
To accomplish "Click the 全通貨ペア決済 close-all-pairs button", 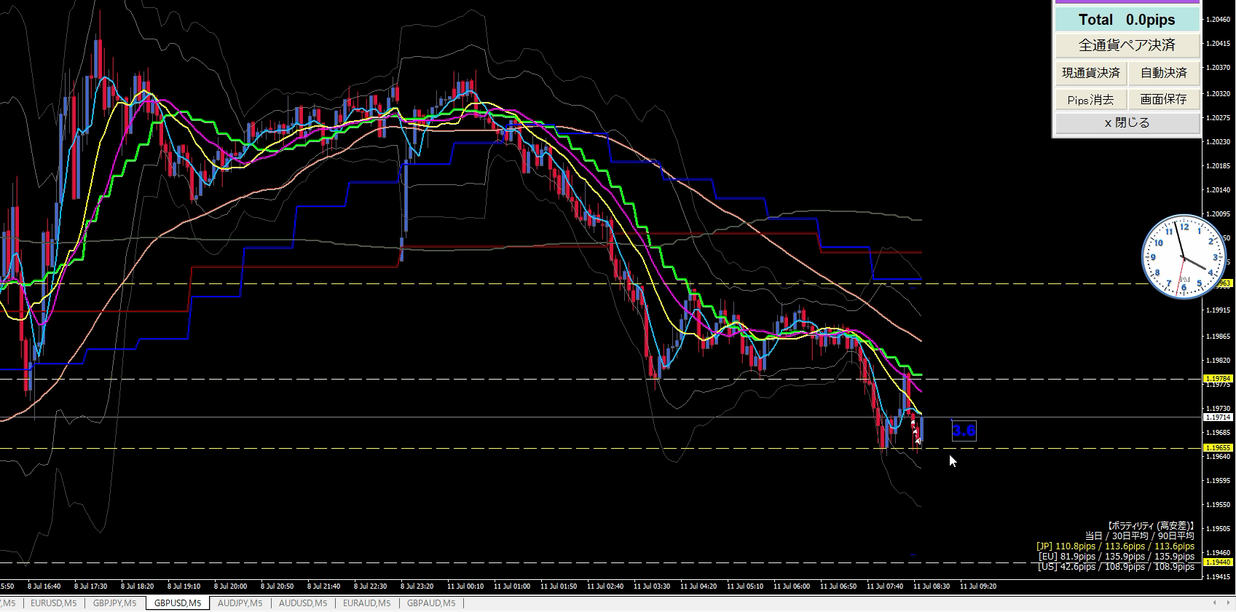I will pyautogui.click(x=1127, y=45).
